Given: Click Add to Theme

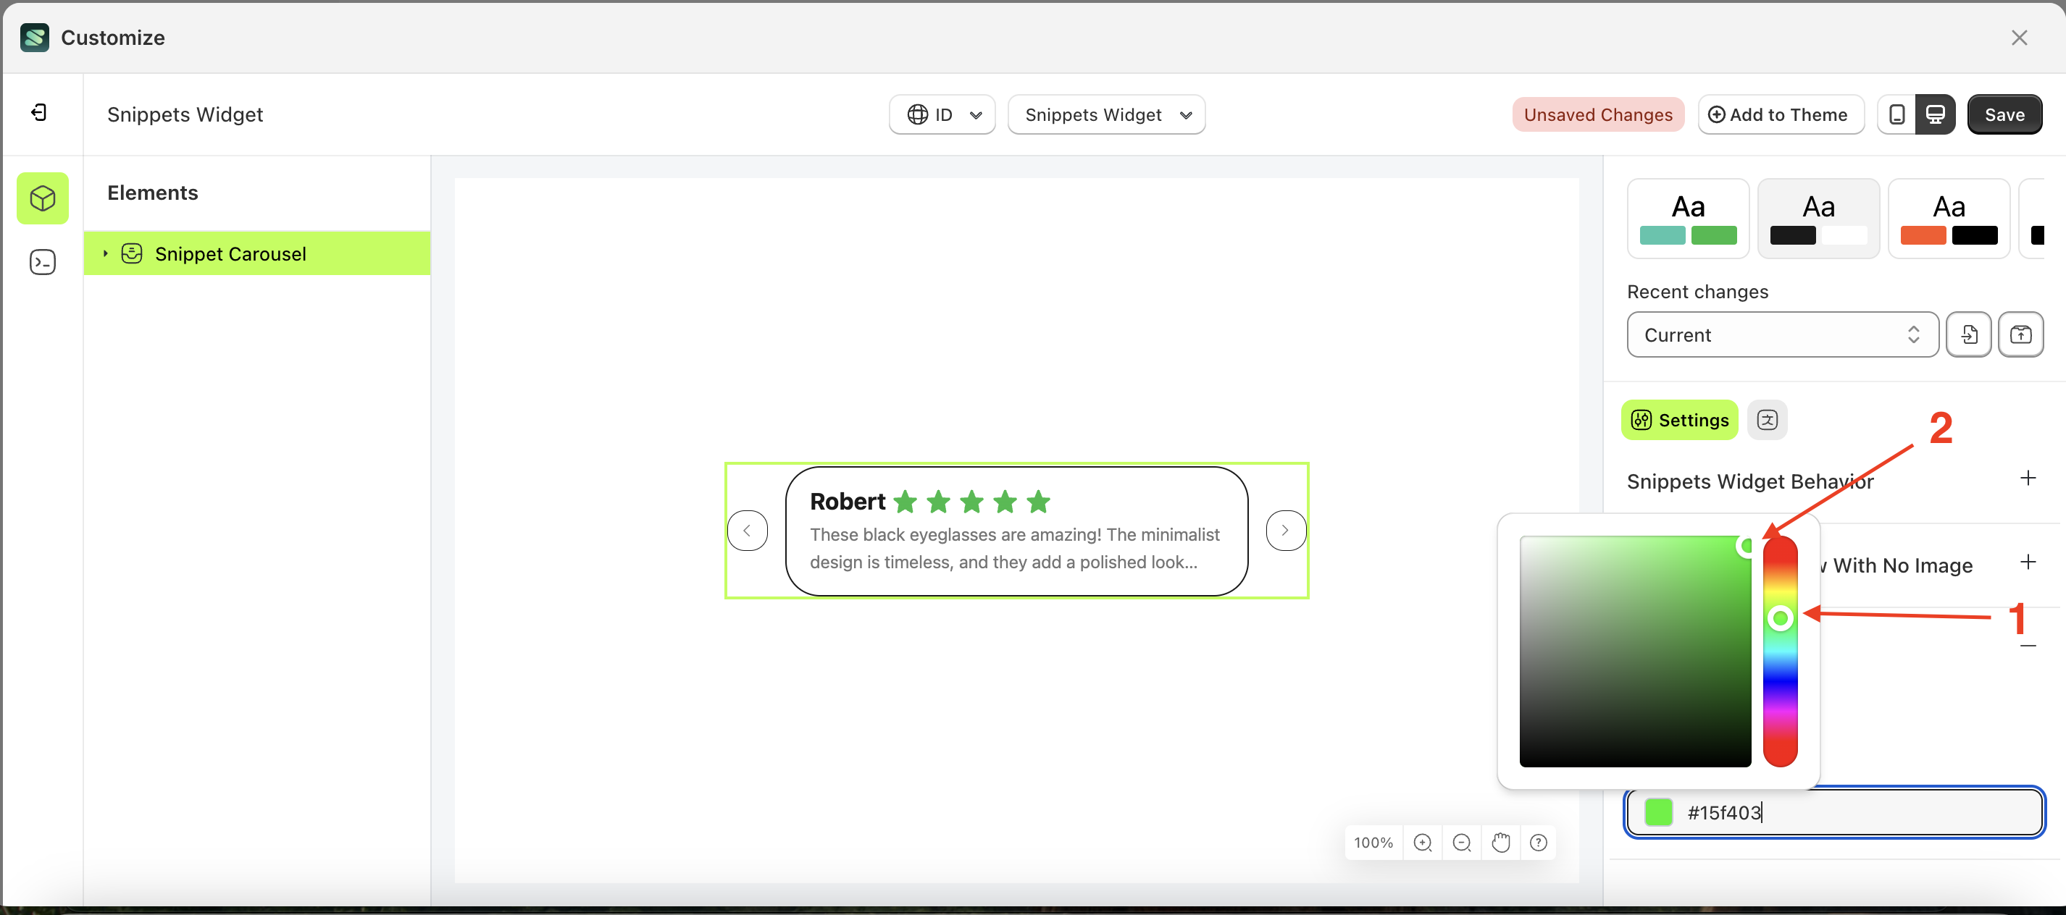Looking at the screenshot, I should pyautogui.click(x=1781, y=114).
